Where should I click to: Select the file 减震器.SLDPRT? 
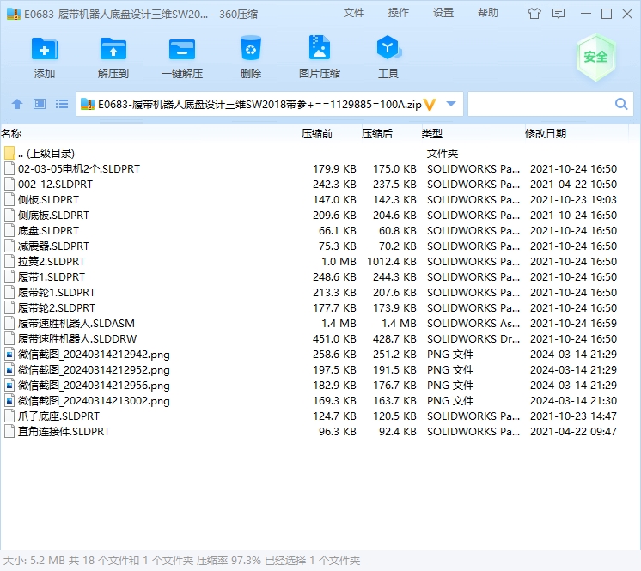pyautogui.click(x=53, y=246)
